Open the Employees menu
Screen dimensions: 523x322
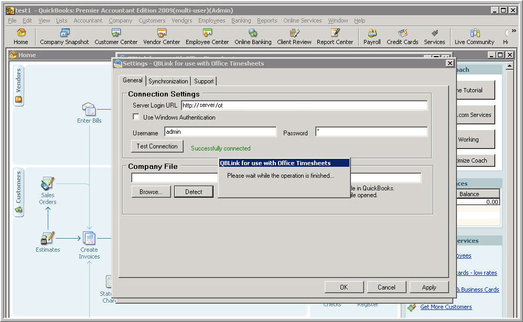212,20
